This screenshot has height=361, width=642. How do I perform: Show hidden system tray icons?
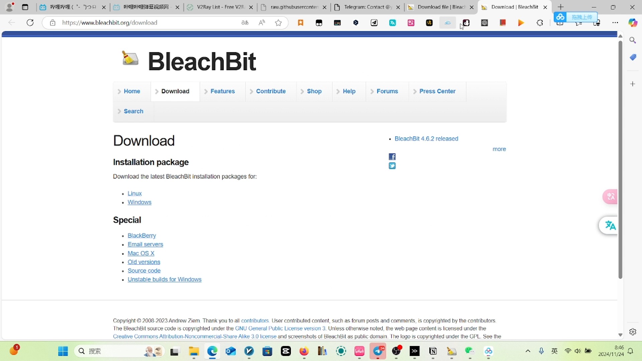(x=528, y=351)
